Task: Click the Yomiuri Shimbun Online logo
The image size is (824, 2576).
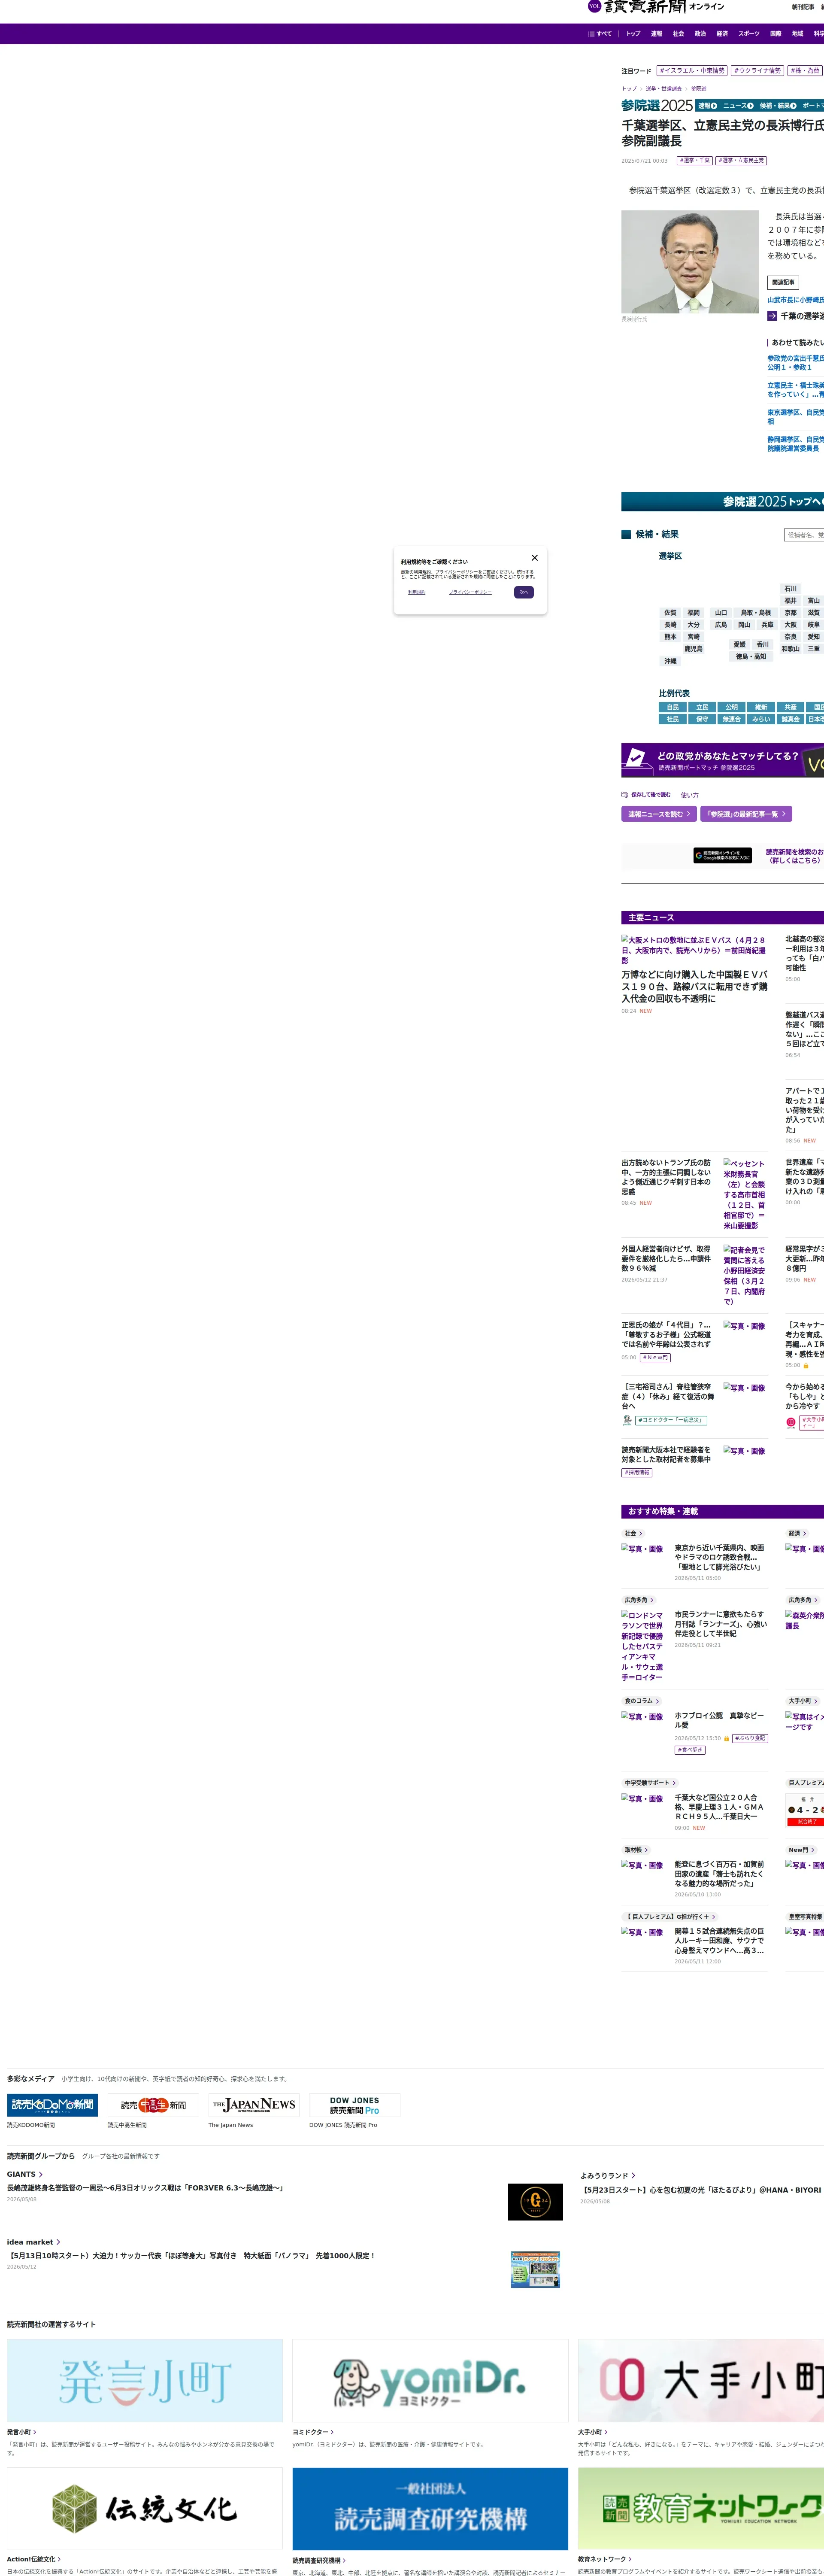Action: click(656, 7)
